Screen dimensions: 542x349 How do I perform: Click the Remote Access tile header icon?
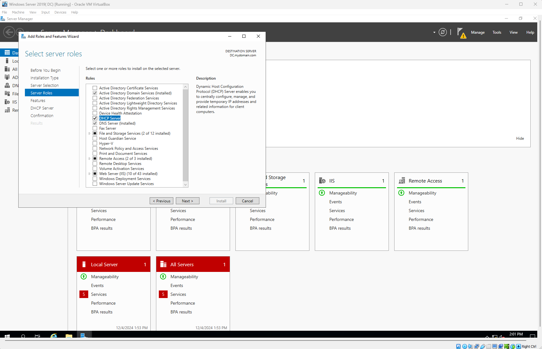coord(402,181)
